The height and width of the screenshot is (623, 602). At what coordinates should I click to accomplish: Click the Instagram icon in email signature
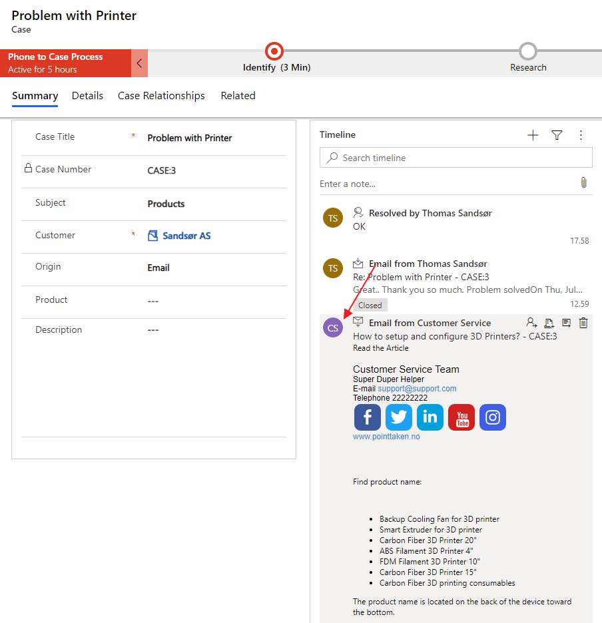[x=493, y=417]
